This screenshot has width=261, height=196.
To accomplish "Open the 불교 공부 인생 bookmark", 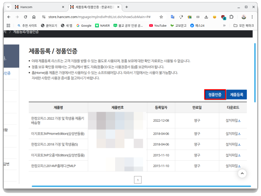I will pos(128,25).
